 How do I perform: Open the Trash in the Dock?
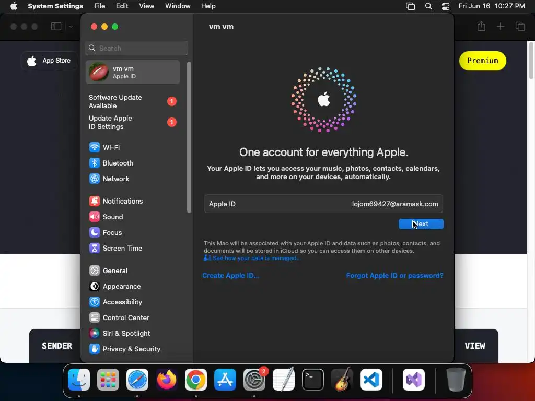pyautogui.click(x=456, y=380)
